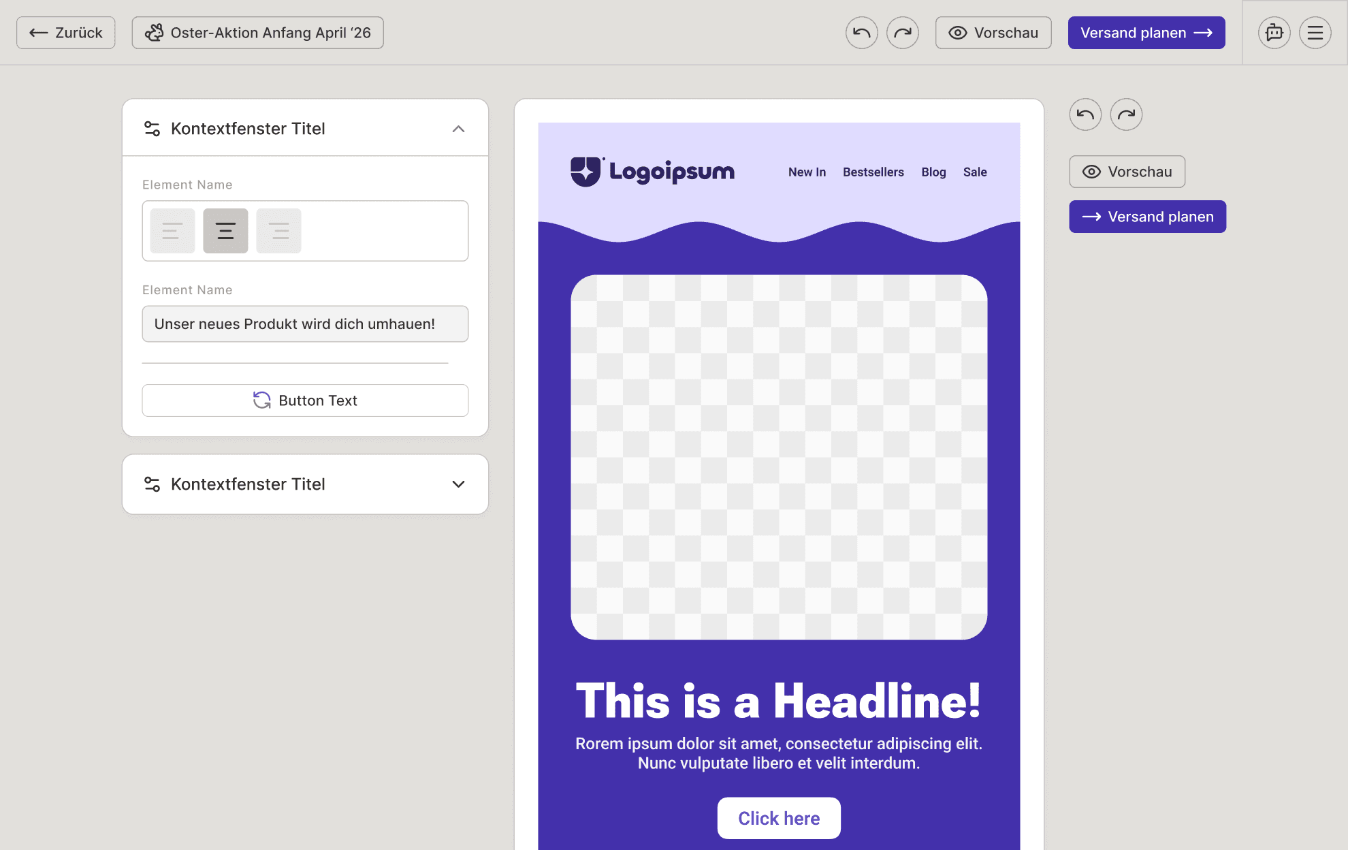
Task: Open the hamburger menu icon
Action: [x=1315, y=33]
